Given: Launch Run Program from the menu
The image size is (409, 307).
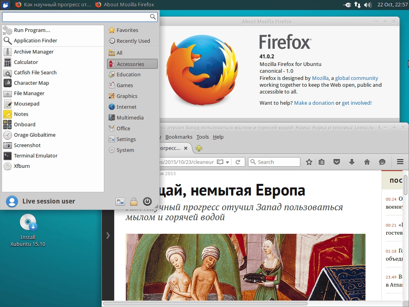Looking at the screenshot, I should 53,30.
